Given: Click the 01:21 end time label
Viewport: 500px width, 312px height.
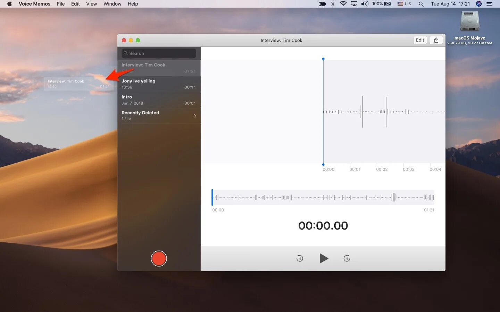Looking at the screenshot, I should click(429, 210).
